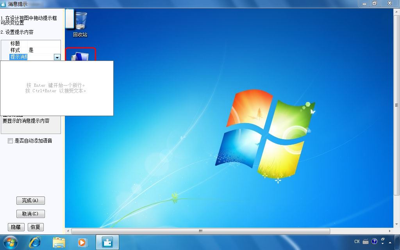Click the vertical scrollbar up arrow

(x=396, y=11)
